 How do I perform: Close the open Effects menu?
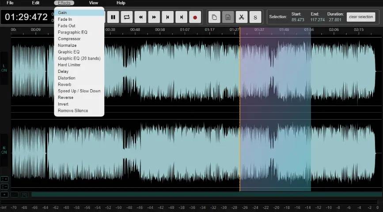tap(64, 3)
